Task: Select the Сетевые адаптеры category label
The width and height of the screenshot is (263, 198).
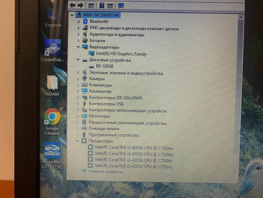Action: 105,172
